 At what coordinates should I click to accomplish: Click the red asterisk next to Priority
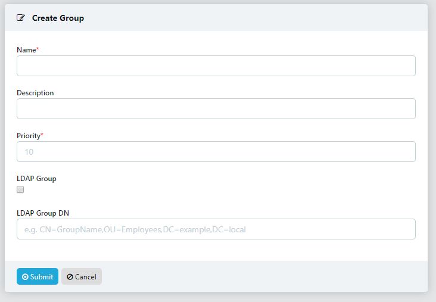click(x=42, y=135)
